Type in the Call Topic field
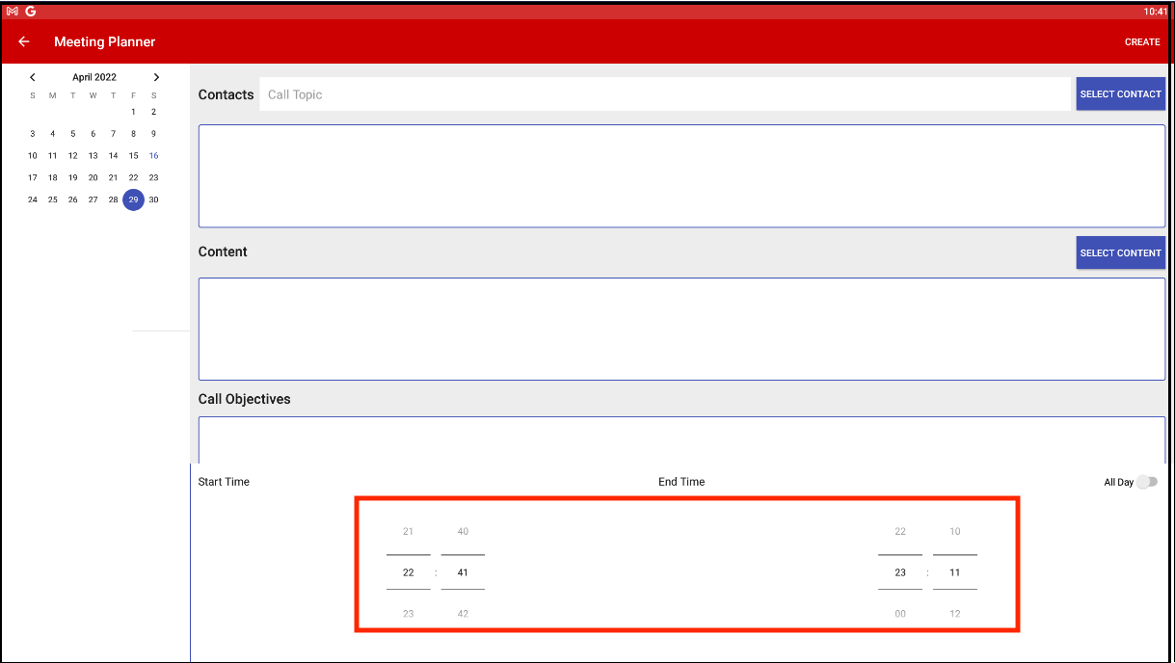The image size is (1175, 663). [665, 94]
